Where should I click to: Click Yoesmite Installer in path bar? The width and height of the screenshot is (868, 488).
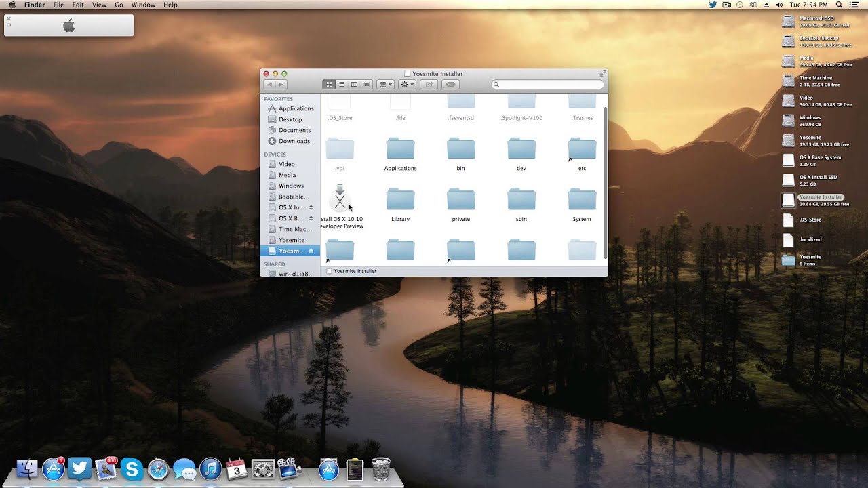point(351,271)
